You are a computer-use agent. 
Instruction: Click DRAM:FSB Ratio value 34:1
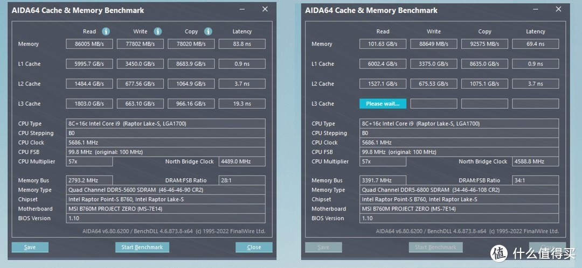[x=535, y=180]
